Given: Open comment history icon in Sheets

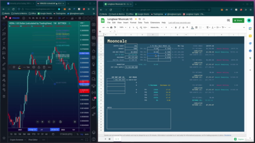Looking at the screenshot, I should pos(228,20).
